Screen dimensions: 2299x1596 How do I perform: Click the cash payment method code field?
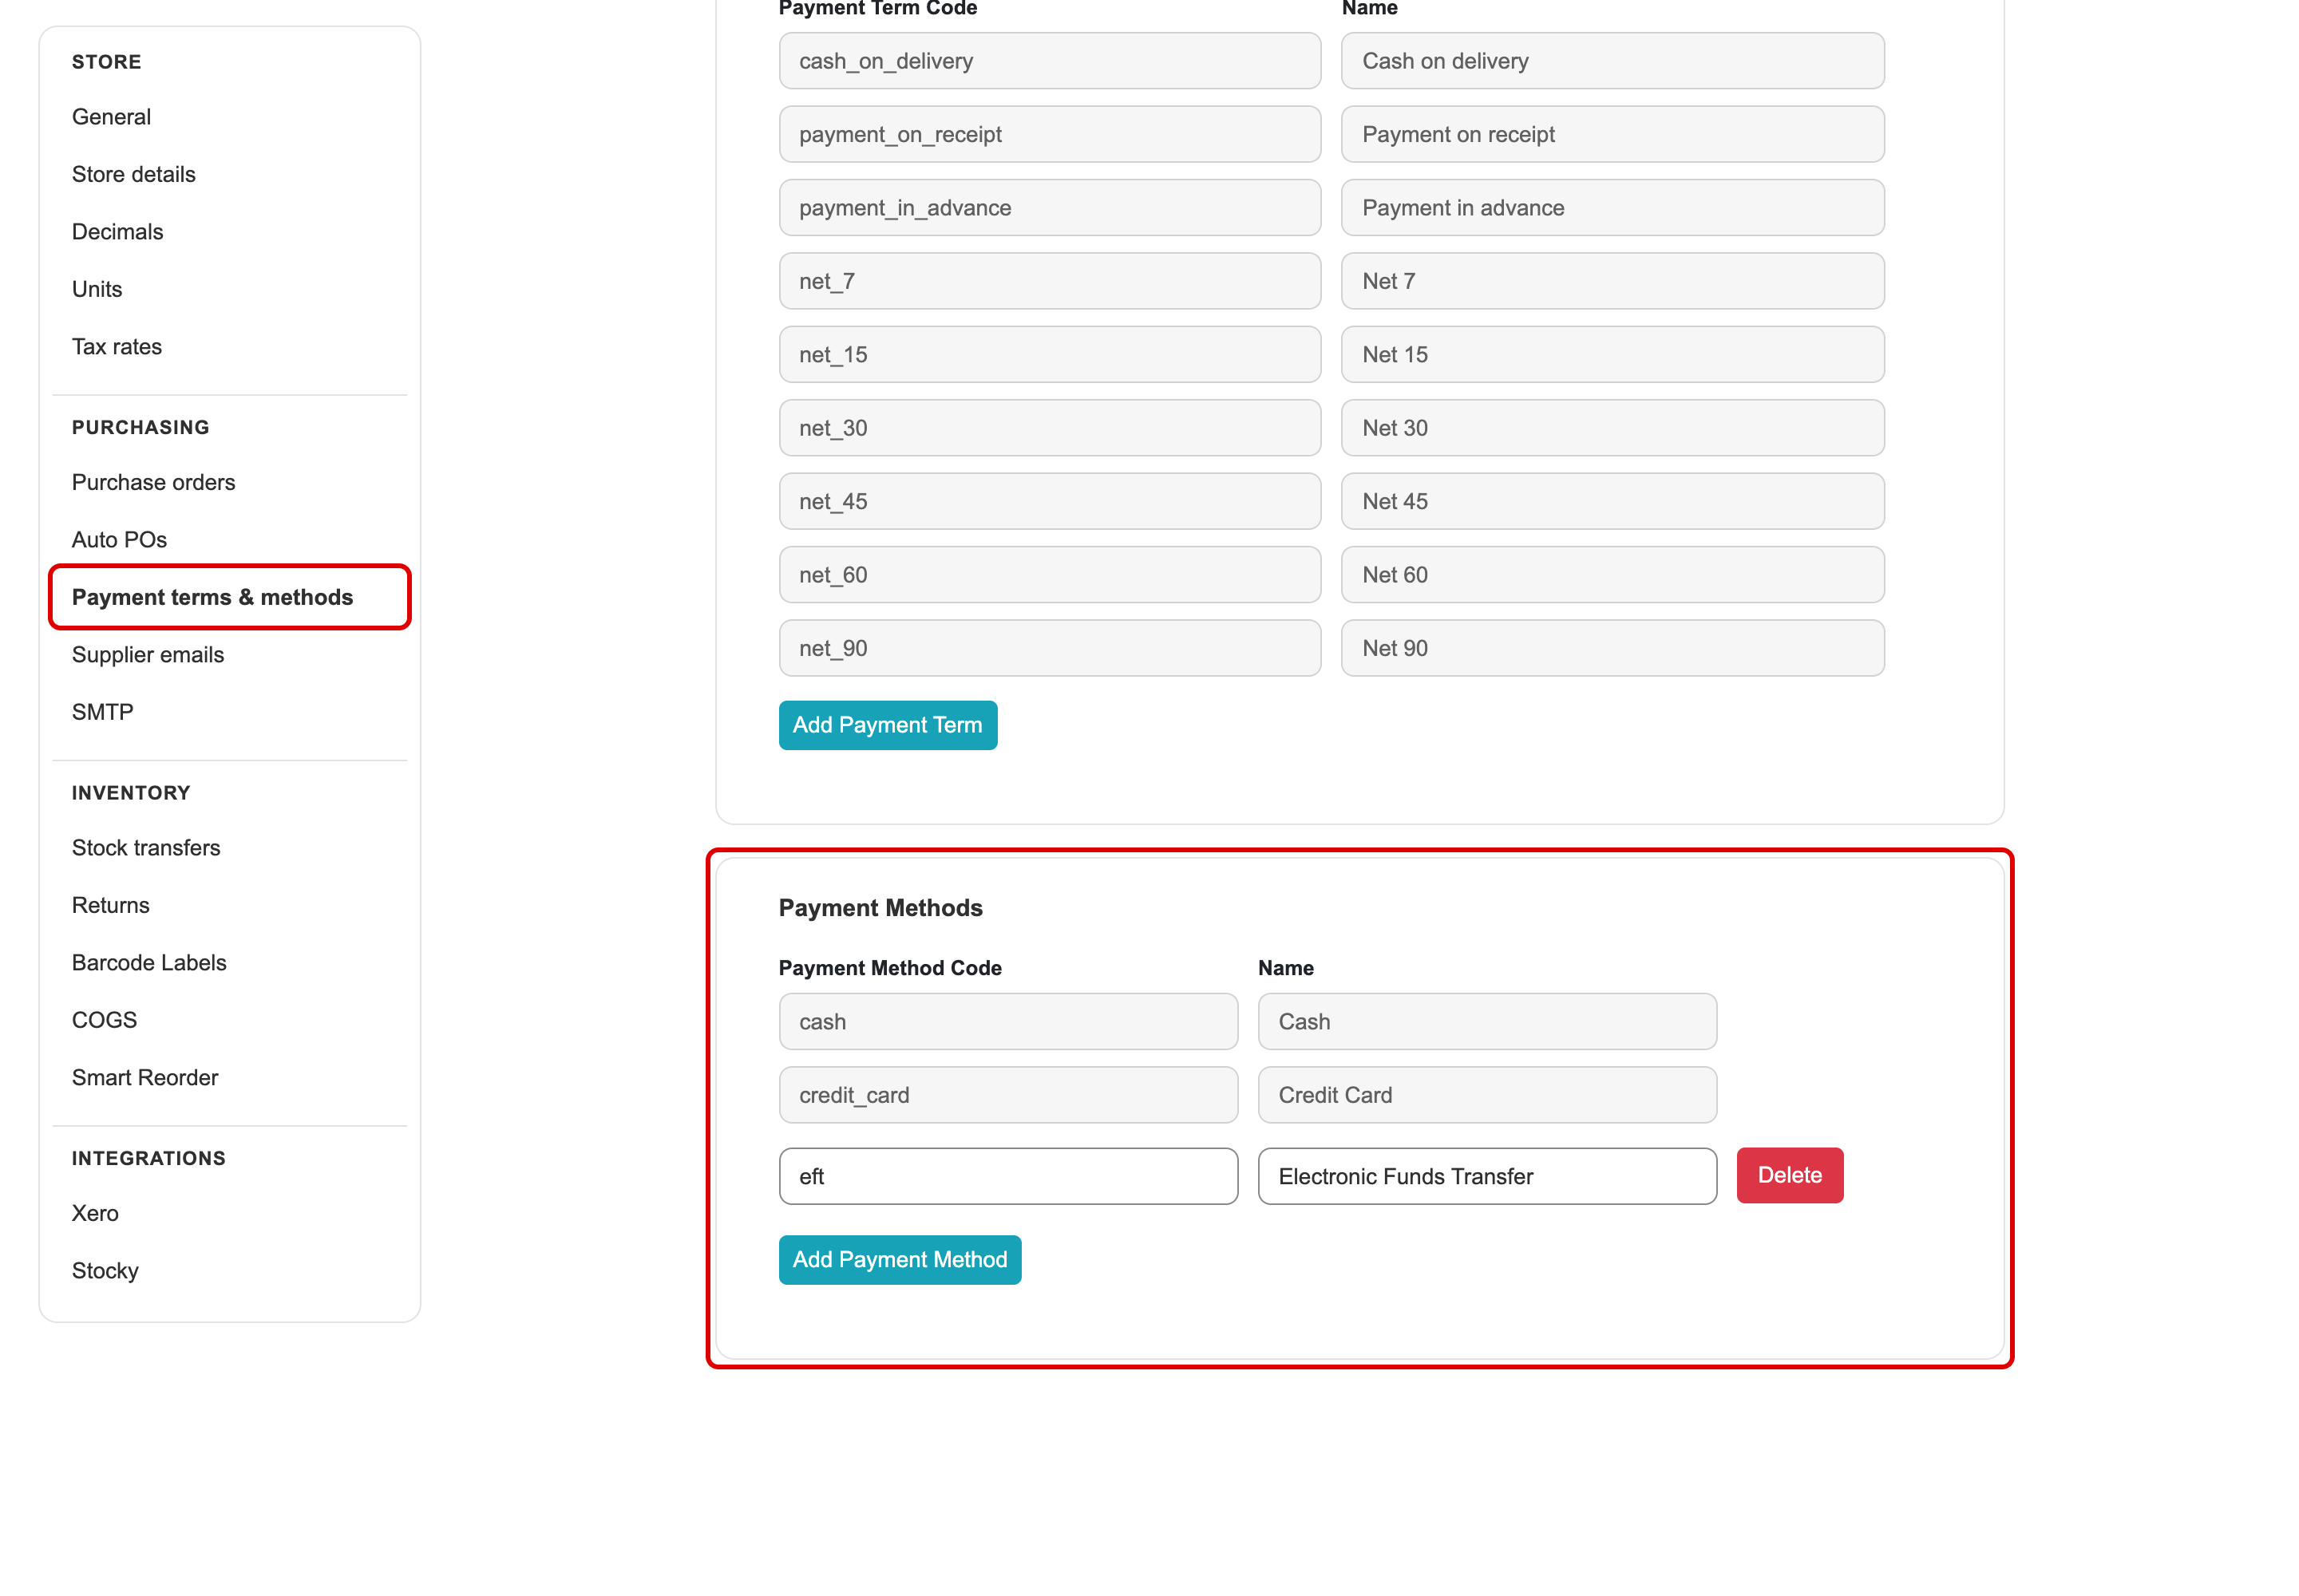point(1008,1022)
